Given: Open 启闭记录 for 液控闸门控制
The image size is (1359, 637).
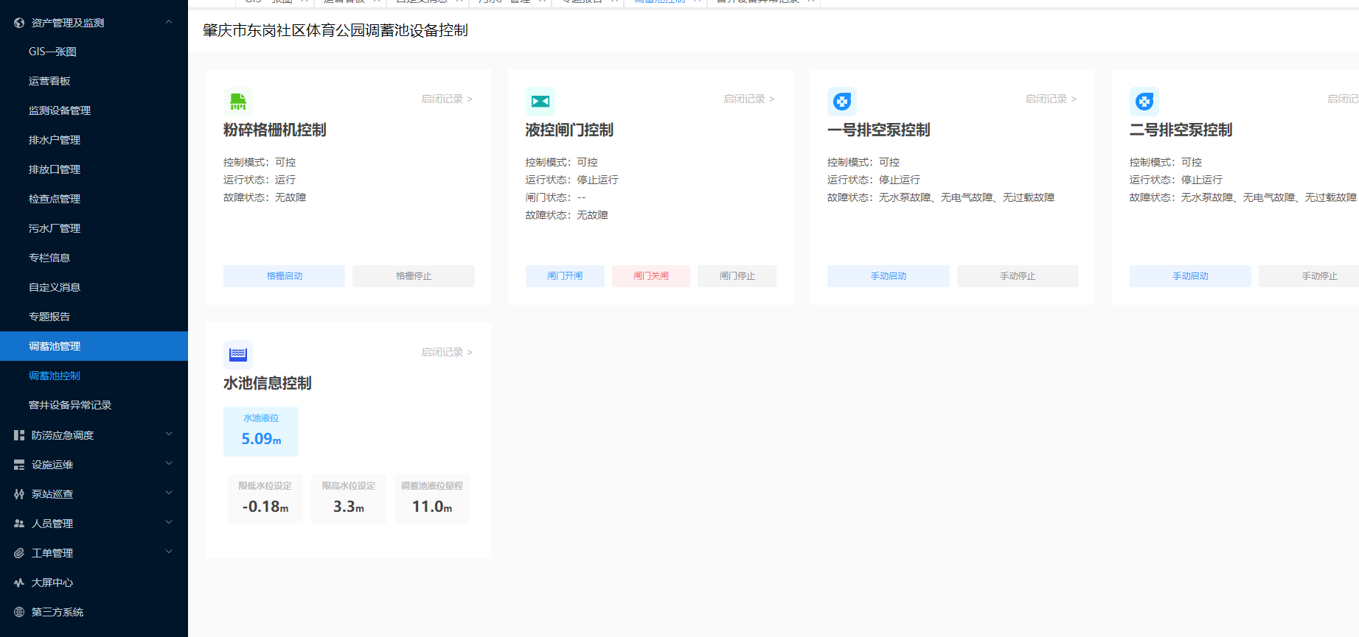Looking at the screenshot, I should click(x=749, y=99).
